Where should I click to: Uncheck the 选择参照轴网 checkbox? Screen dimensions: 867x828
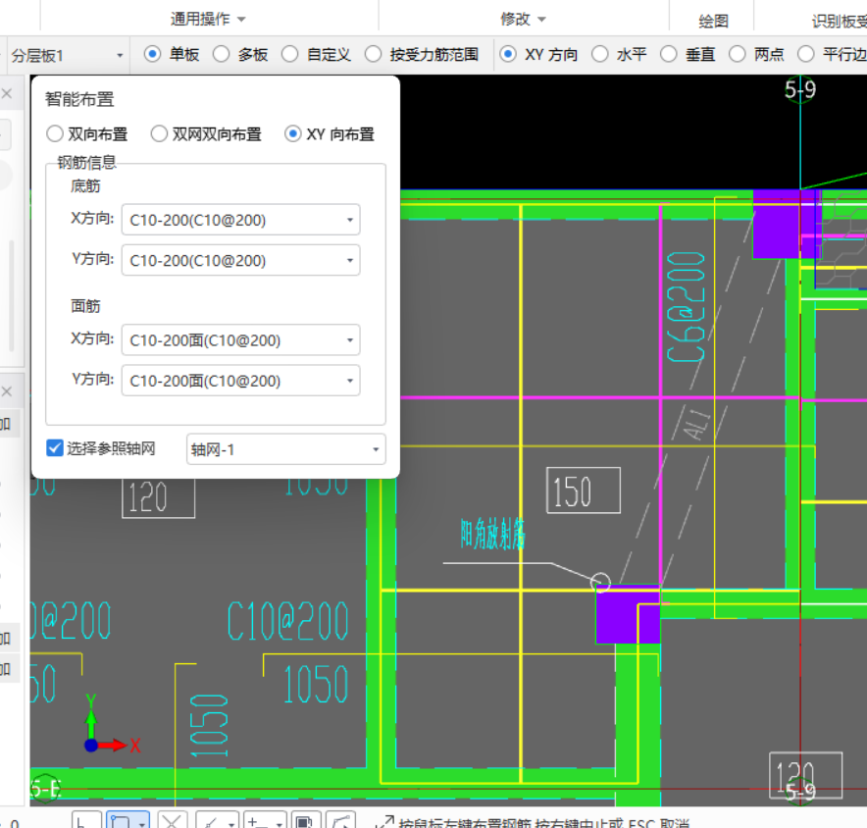(55, 448)
